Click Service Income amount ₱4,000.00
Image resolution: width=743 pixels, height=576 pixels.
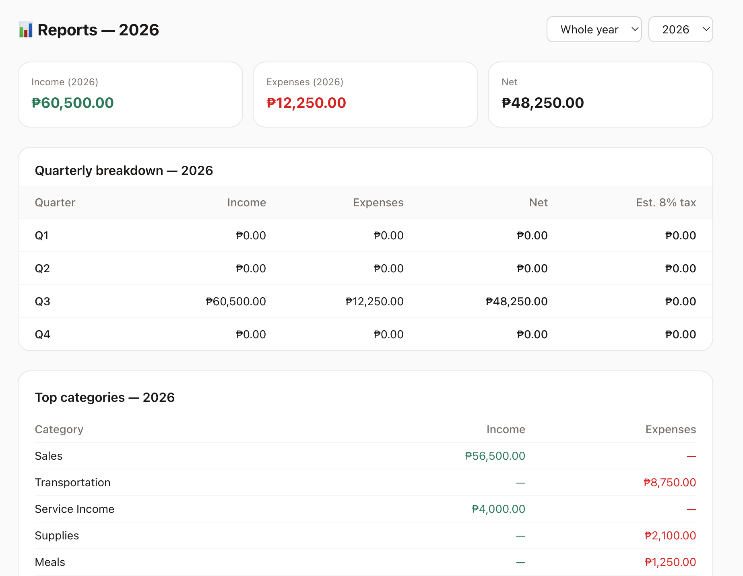click(x=498, y=509)
